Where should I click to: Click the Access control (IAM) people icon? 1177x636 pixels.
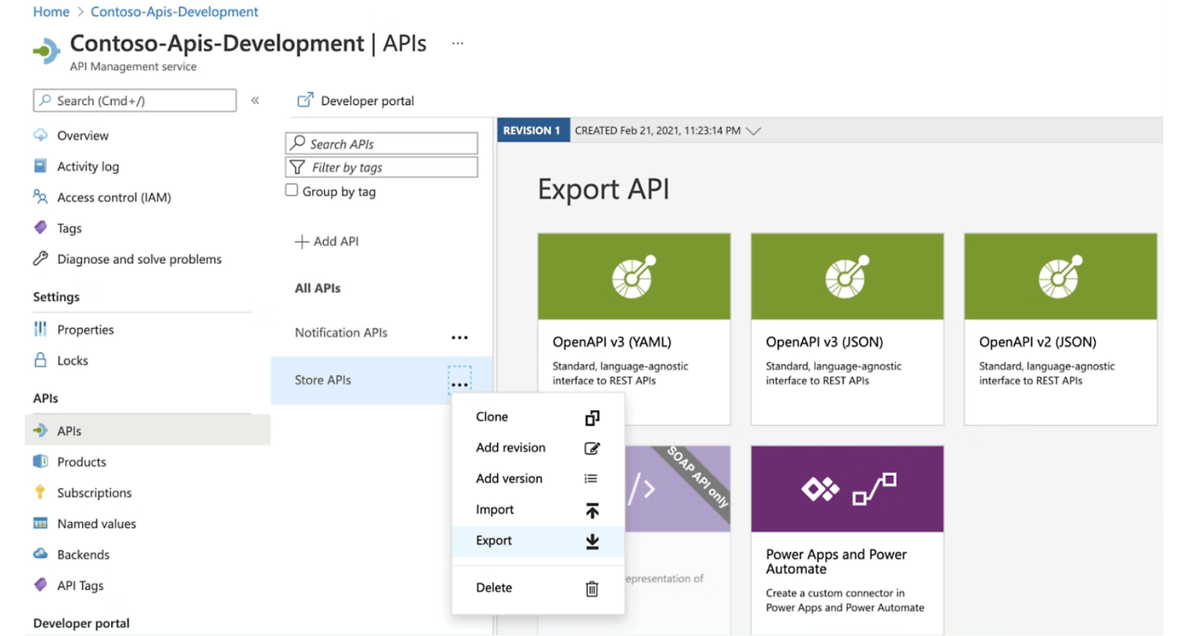(x=40, y=197)
